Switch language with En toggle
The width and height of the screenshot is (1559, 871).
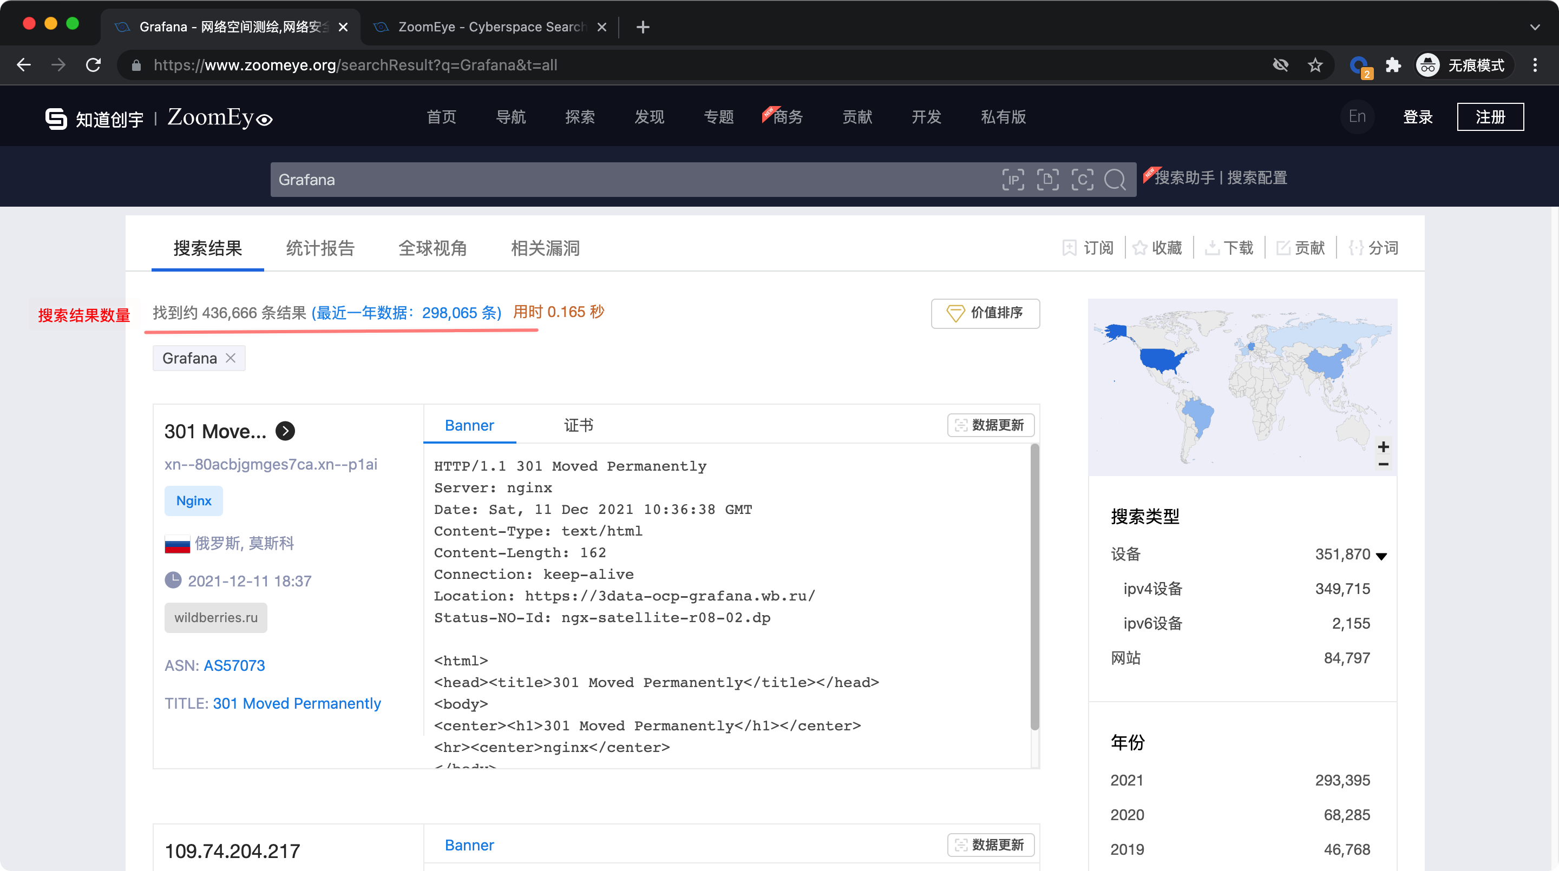point(1357,117)
